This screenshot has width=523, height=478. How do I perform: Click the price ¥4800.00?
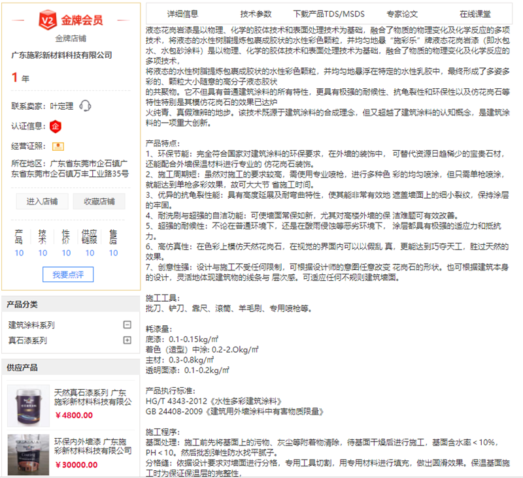[74, 415]
